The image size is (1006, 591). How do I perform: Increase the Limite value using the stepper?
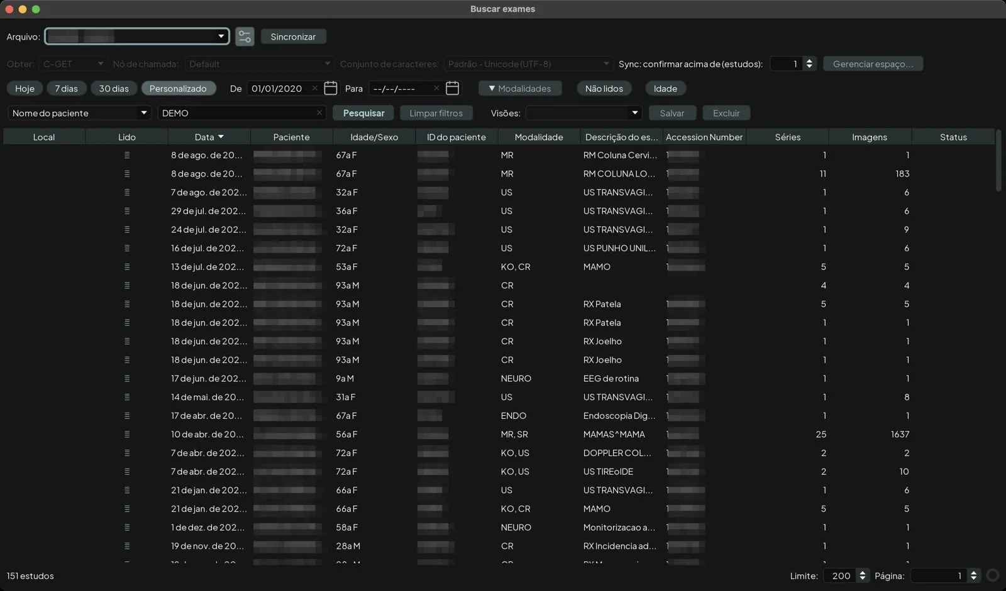[x=863, y=572]
